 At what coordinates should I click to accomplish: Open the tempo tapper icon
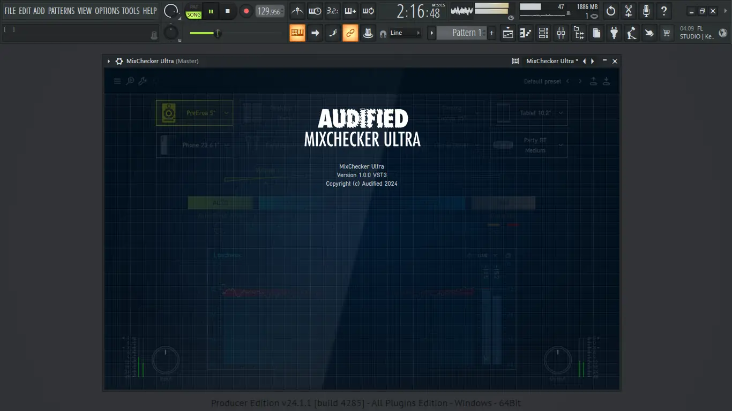(632, 33)
